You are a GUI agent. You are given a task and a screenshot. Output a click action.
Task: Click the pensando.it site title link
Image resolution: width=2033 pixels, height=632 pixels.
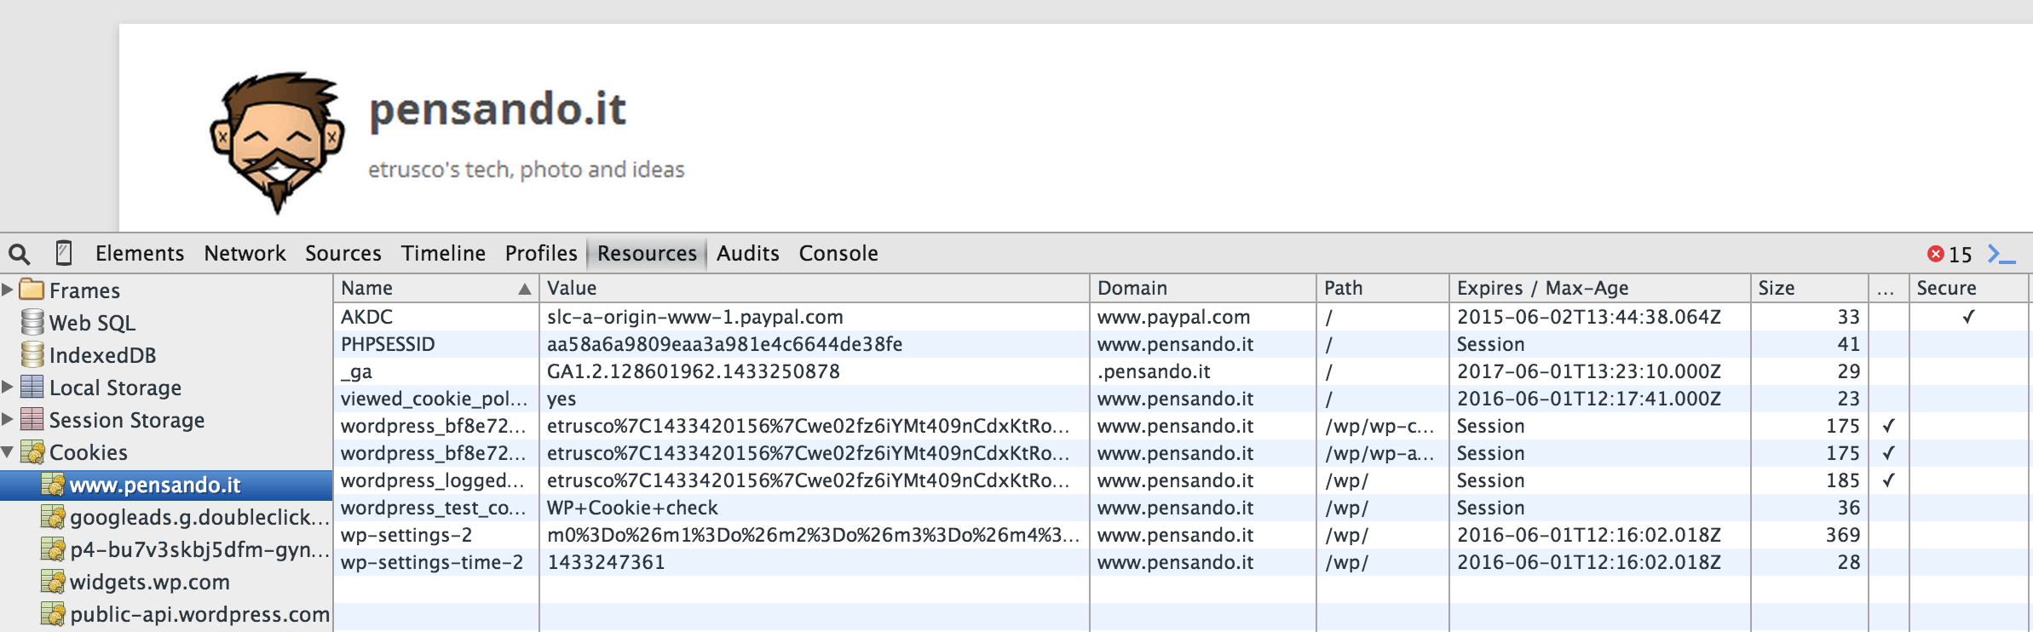coord(498,109)
